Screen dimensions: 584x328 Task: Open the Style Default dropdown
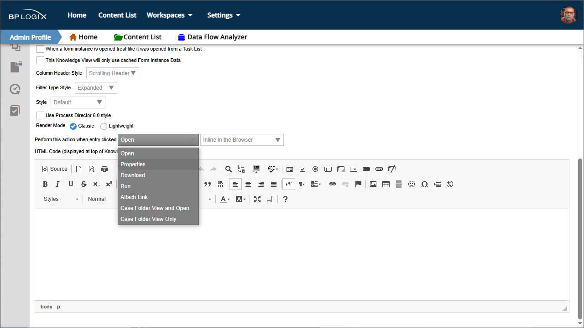pos(78,102)
